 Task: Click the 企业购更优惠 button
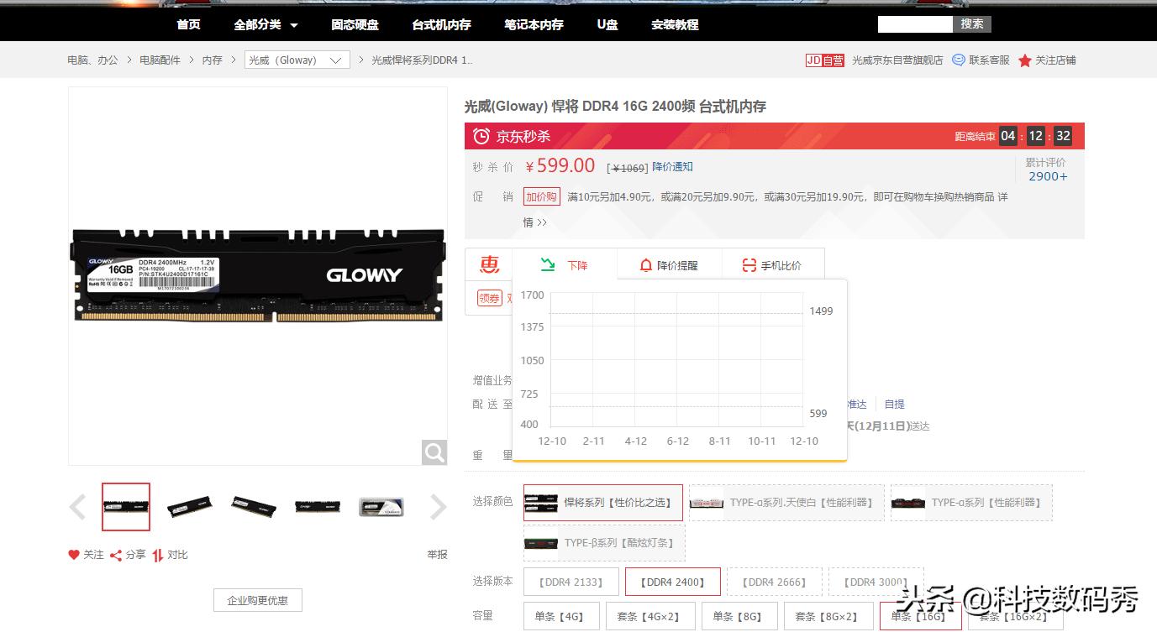[x=258, y=600]
